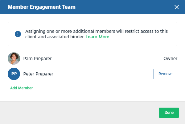The width and height of the screenshot is (185, 124).
Task: Close the Member Engagement Team dialog
Action: point(177,7)
